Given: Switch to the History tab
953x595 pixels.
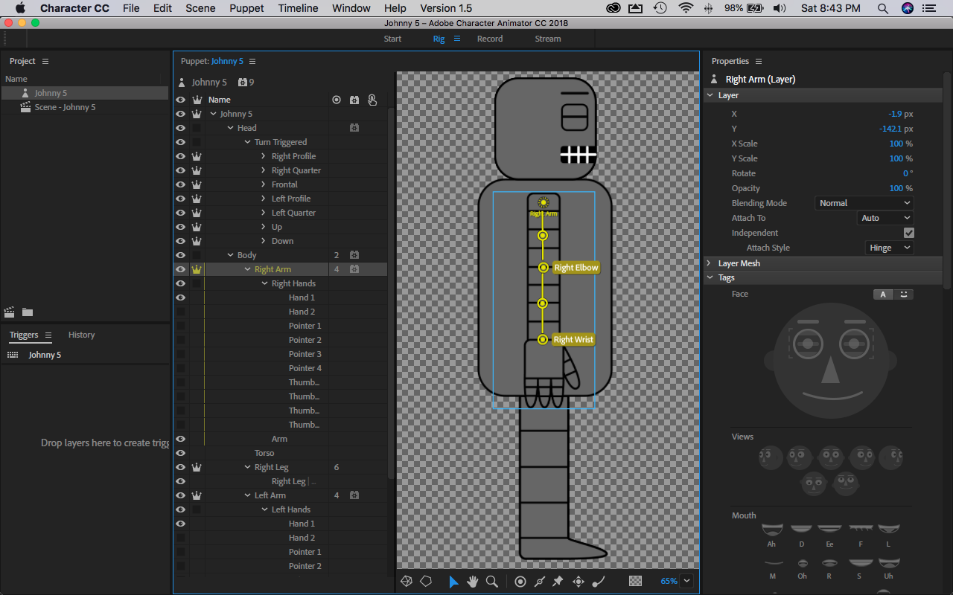Looking at the screenshot, I should [x=81, y=335].
